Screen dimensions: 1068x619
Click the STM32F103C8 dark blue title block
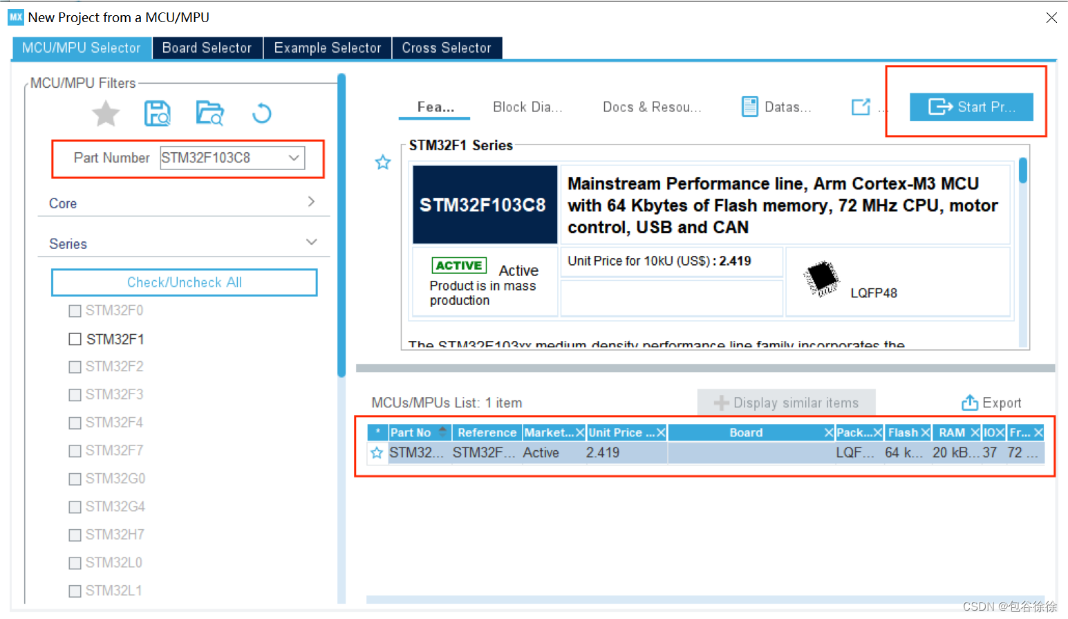pos(485,205)
